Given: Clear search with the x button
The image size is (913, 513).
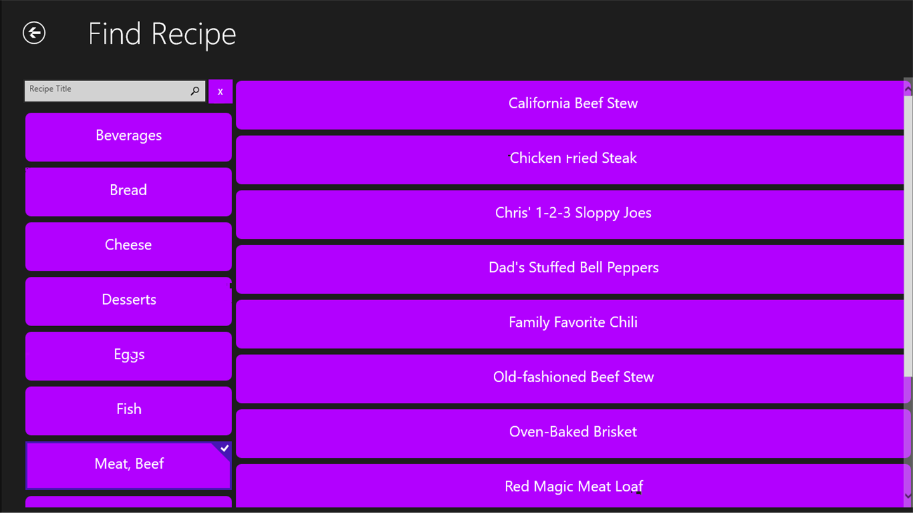Looking at the screenshot, I should click(220, 92).
